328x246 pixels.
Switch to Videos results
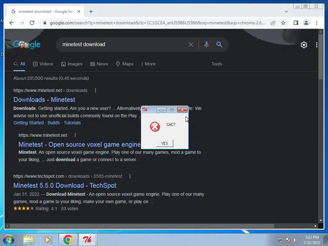[x=43, y=64]
